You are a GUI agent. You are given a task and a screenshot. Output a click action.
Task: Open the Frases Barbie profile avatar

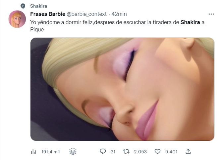pyautogui.click(x=17, y=19)
